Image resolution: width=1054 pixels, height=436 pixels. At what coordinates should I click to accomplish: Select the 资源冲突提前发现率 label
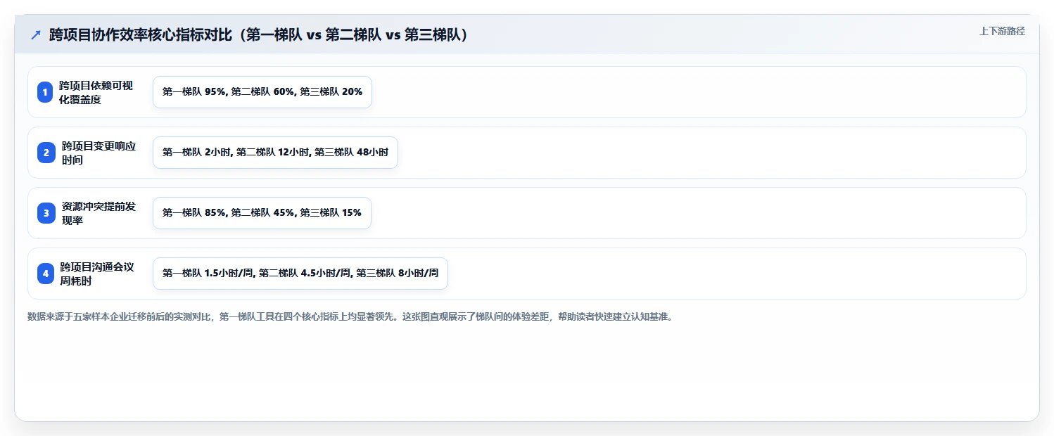(x=99, y=213)
